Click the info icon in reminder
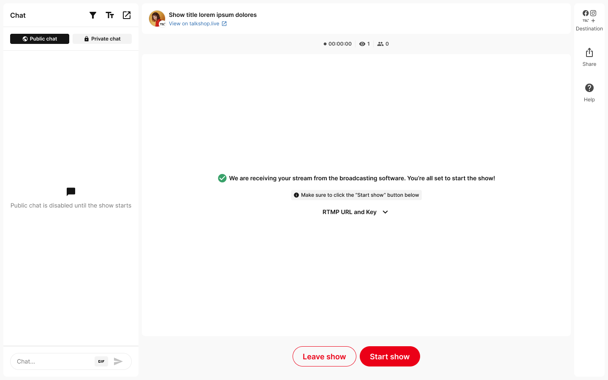 [296, 195]
